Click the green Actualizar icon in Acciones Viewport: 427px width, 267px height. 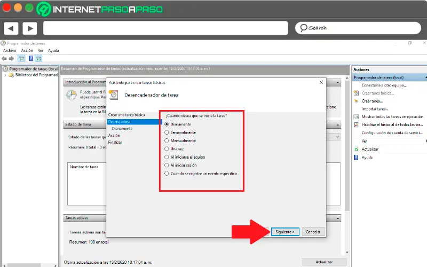tap(356, 150)
